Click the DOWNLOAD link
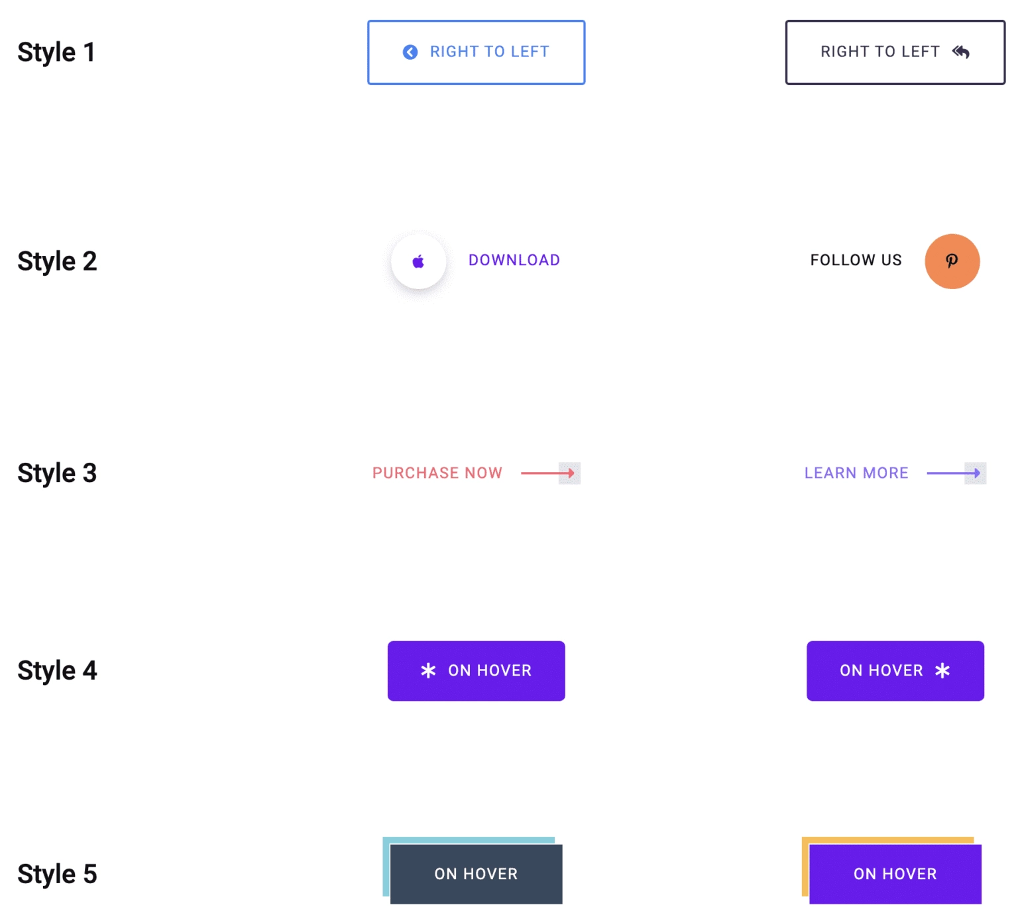This screenshot has height=919, width=1018. pos(514,260)
